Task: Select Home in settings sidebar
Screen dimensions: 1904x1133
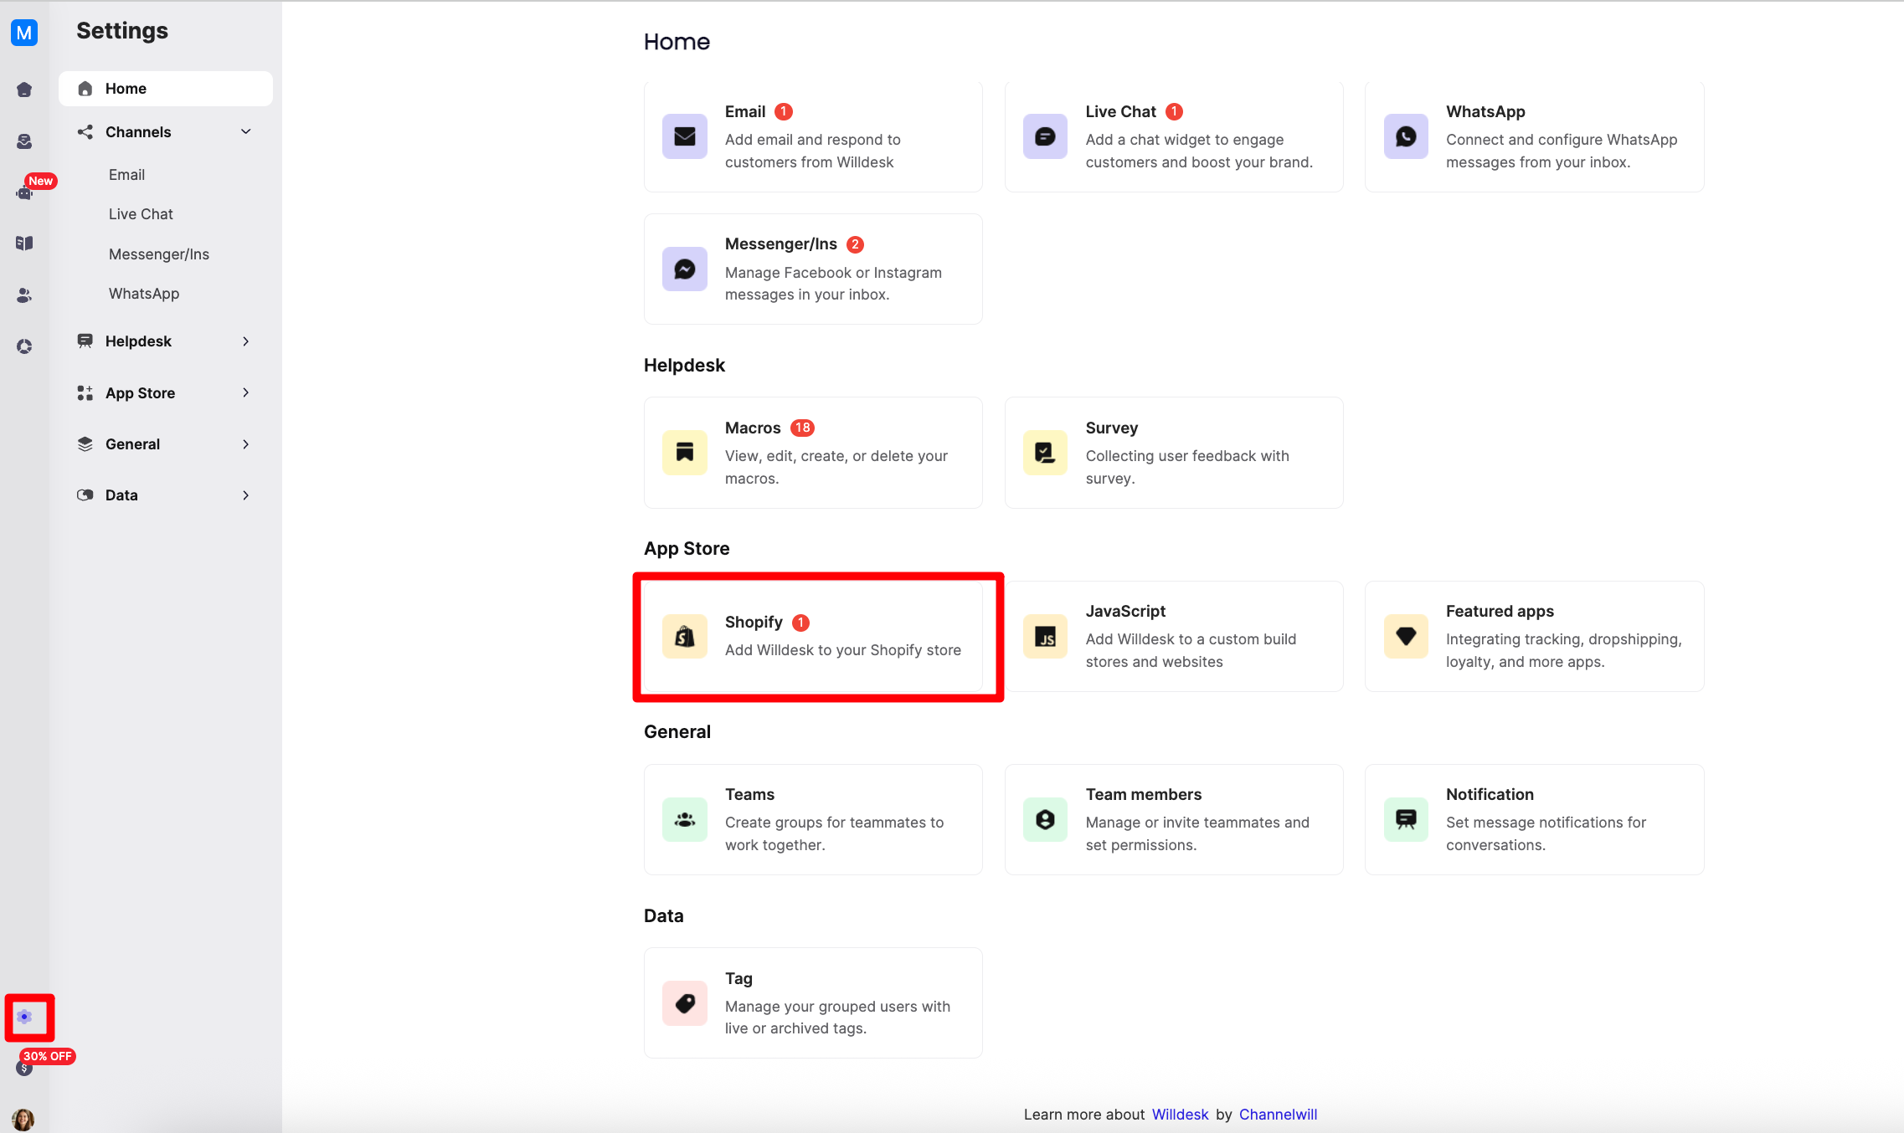Action: click(x=166, y=89)
